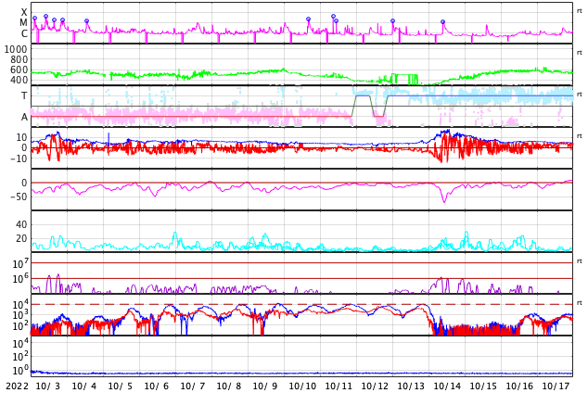588x393 pixels.
Task: Click the X flare class label
Action: pyautogui.click(x=24, y=12)
